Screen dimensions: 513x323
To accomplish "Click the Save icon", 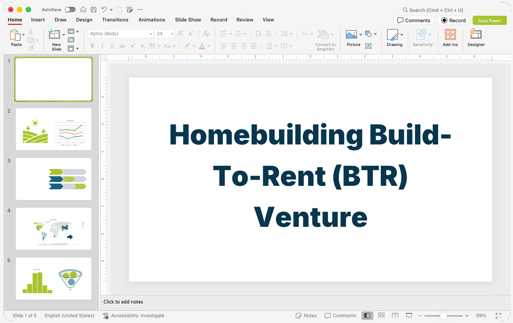I will (94, 10).
